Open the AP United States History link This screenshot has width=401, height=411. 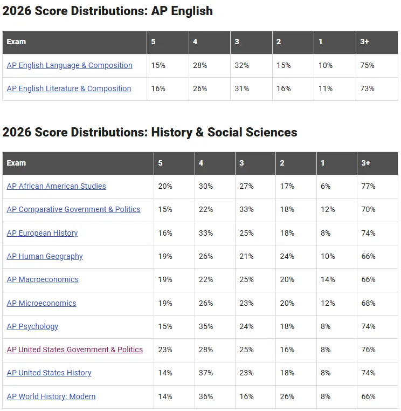[x=49, y=373]
